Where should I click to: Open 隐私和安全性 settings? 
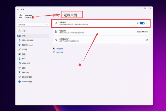(x=33, y=77)
